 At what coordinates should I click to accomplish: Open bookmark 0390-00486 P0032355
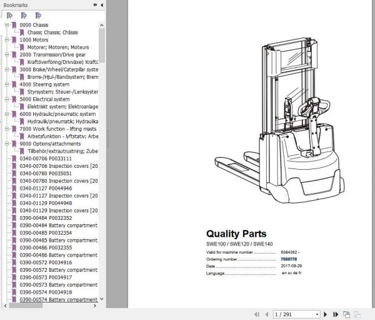(46, 247)
